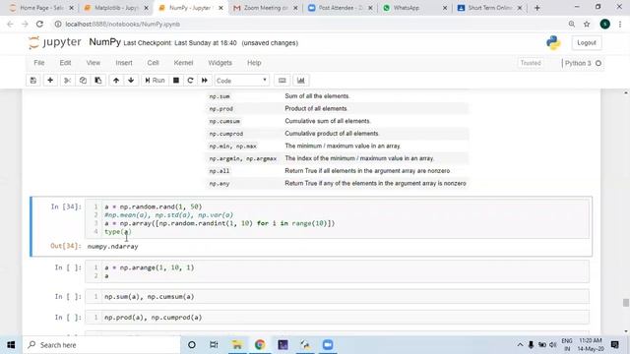Click the bar chart toolbar icon
This screenshot has height=354, width=630.
pos(300,81)
